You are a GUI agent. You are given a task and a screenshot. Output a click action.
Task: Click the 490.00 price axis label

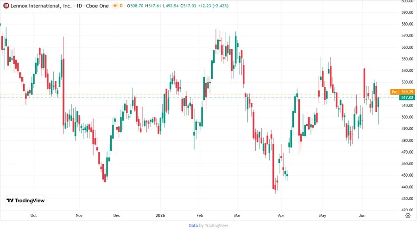click(x=407, y=128)
